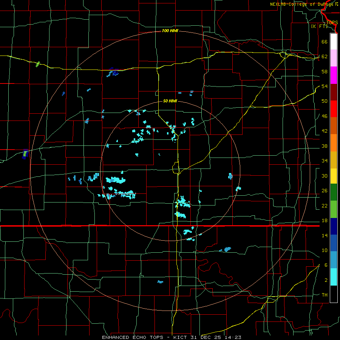
Task: Click the 'TH' threshold label in the legend
Action: 325,295
